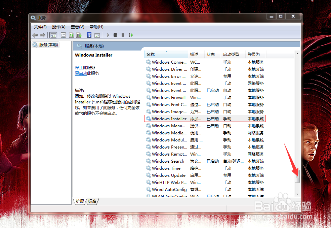Click 本地系统 login of Wired AutoConfig
The height and width of the screenshot is (228, 331).
(256, 190)
